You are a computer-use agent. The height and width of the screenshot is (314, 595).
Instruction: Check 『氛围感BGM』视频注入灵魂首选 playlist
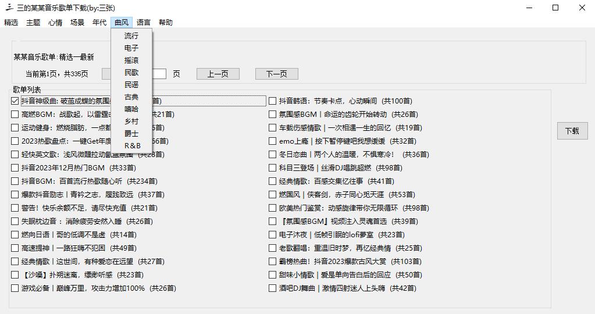pos(272,221)
